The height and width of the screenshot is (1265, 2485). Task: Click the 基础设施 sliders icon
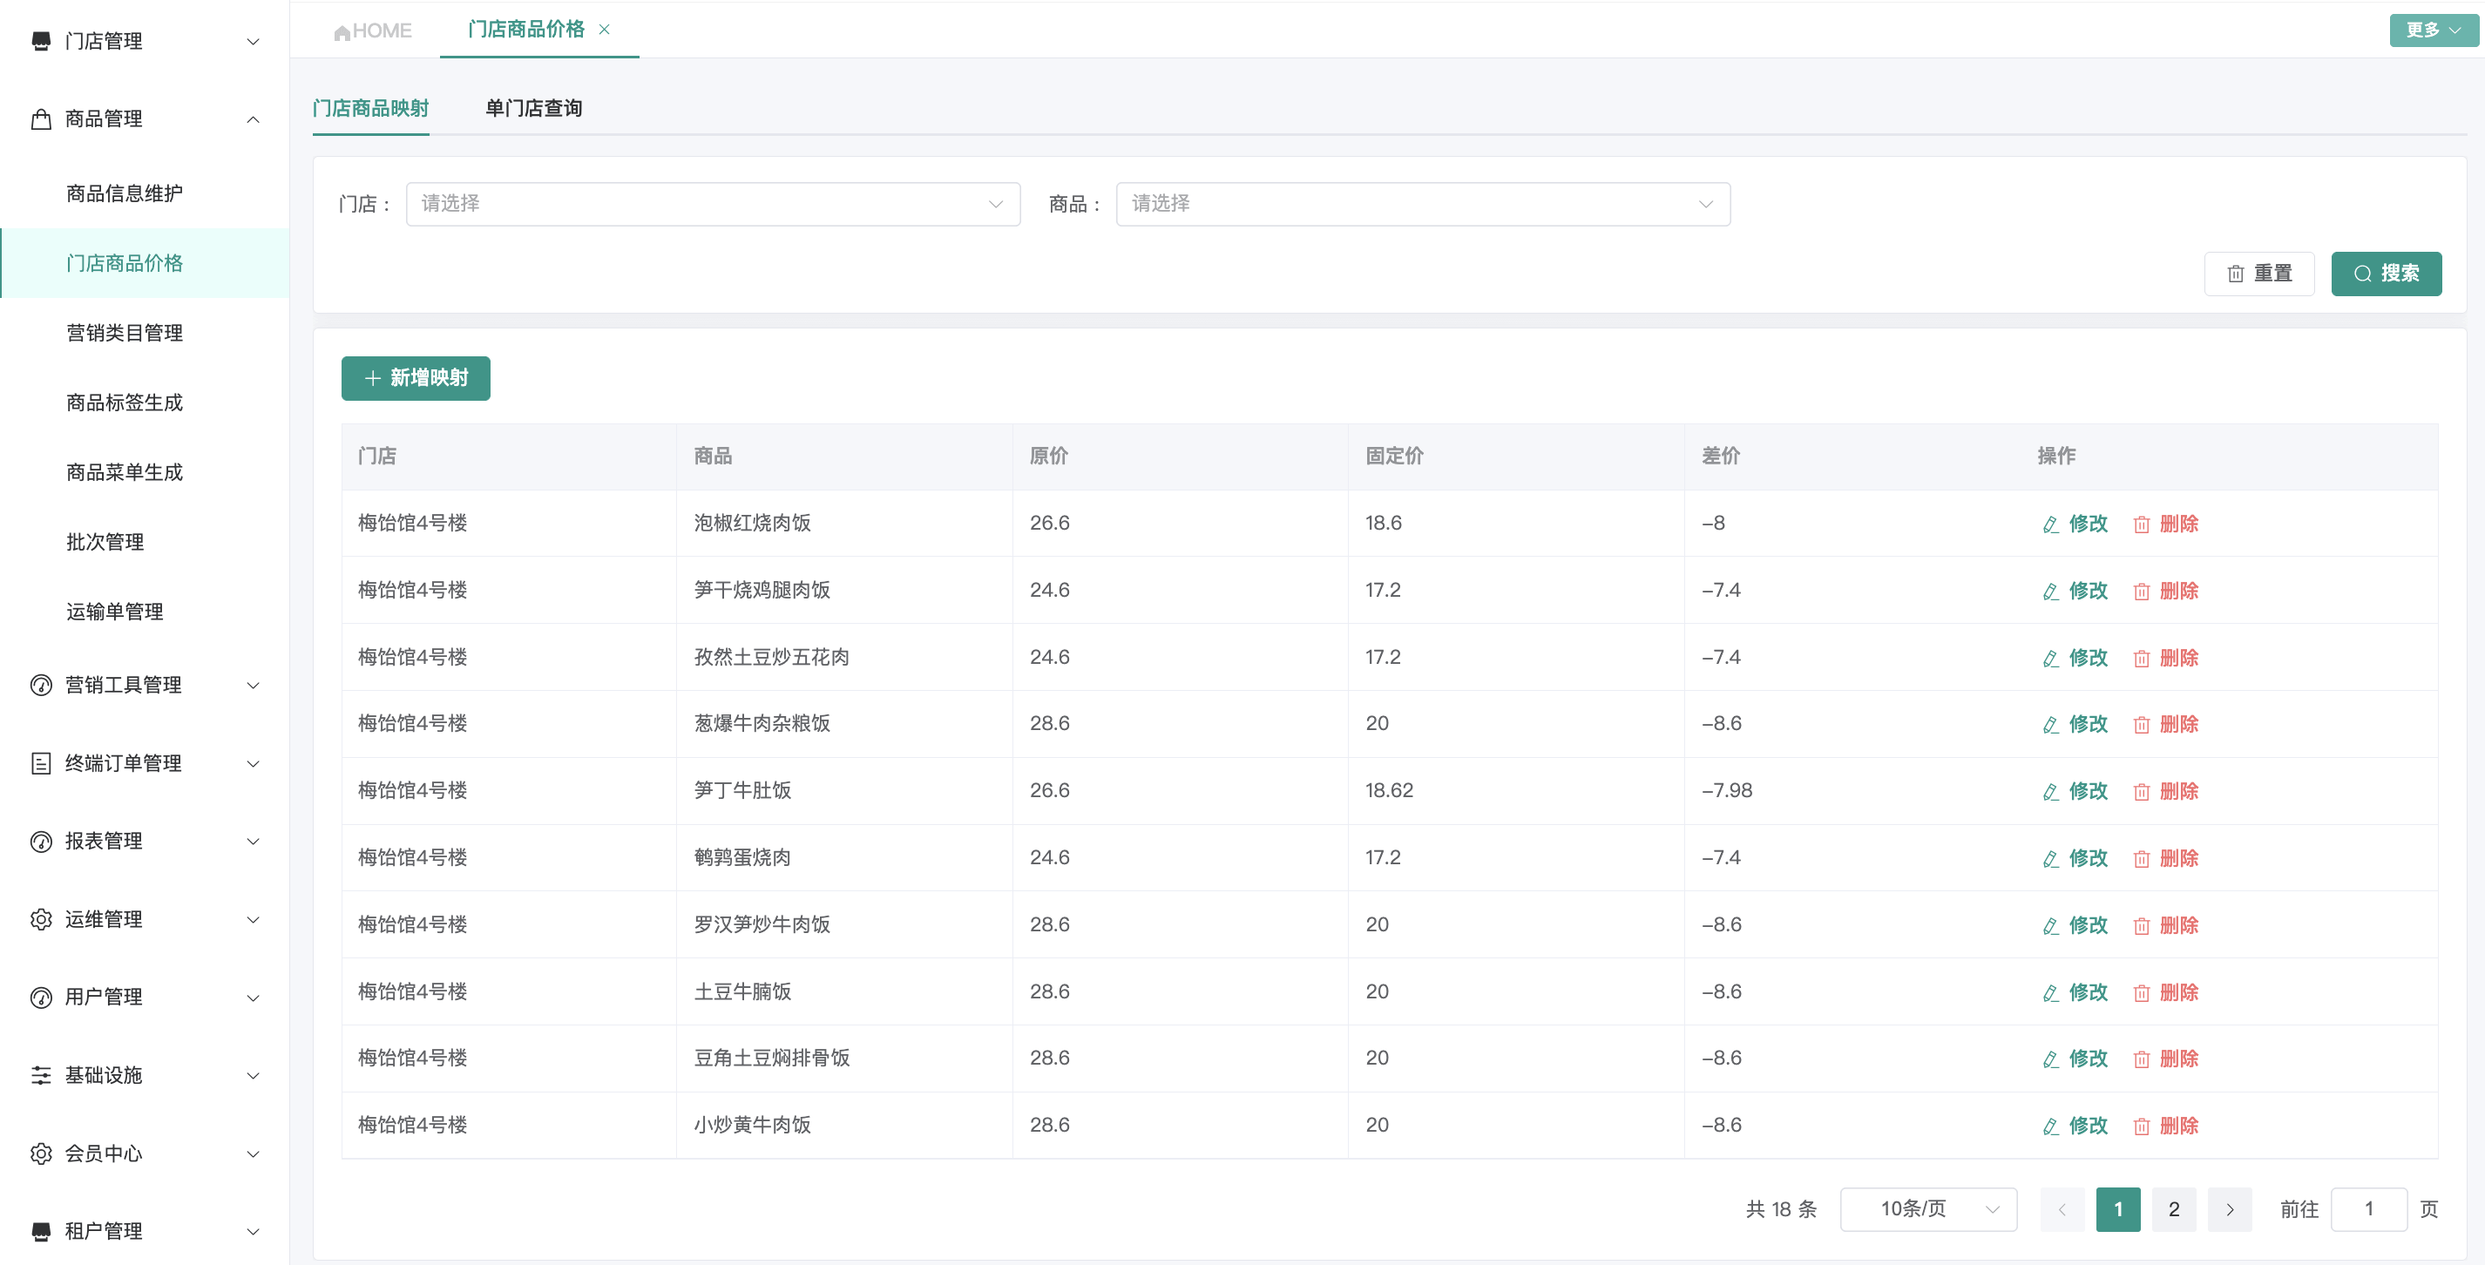click(x=40, y=1075)
